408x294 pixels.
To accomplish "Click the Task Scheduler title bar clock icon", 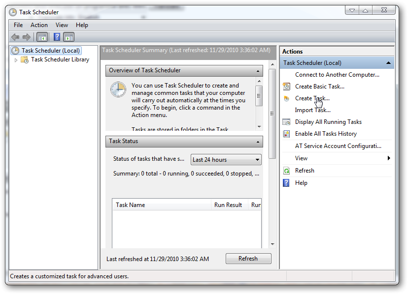I will [x=12, y=12].
